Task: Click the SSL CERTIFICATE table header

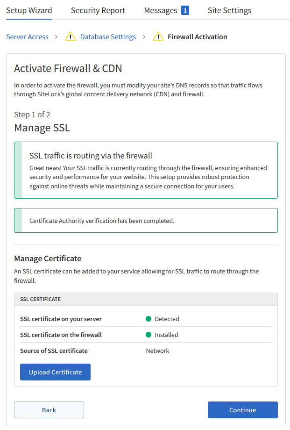Action: click(x=146, y=299)
